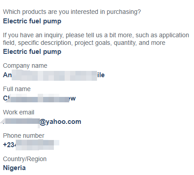Click the blurred company name value
194x175 pixels.
coord(54,75)
